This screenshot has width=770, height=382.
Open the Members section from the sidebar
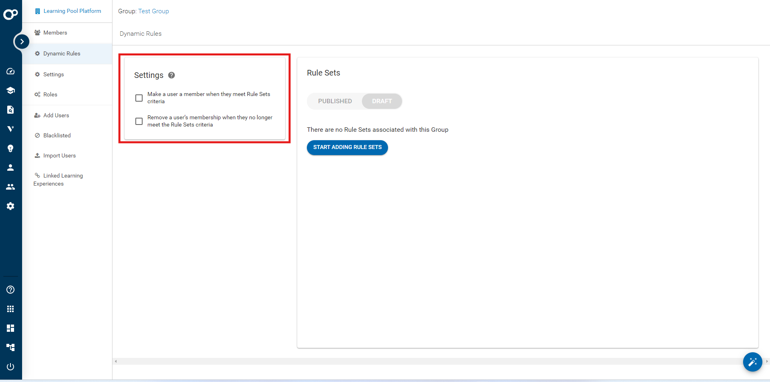tap(55, 33)
